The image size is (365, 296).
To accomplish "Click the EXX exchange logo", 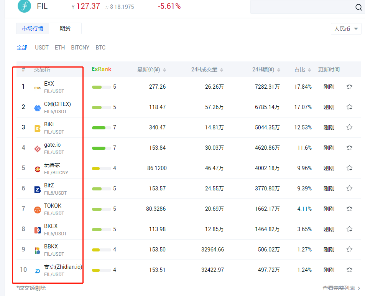I will tap(38, 88).
